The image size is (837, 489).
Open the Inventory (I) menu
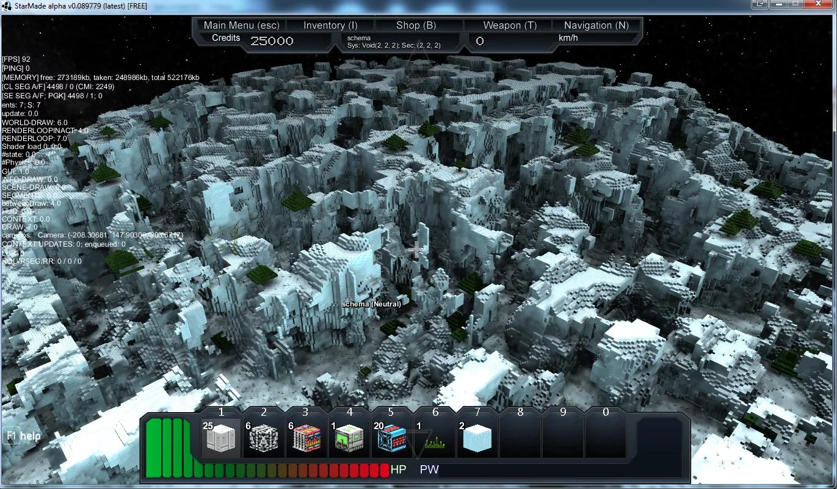(x=330, y=25)
